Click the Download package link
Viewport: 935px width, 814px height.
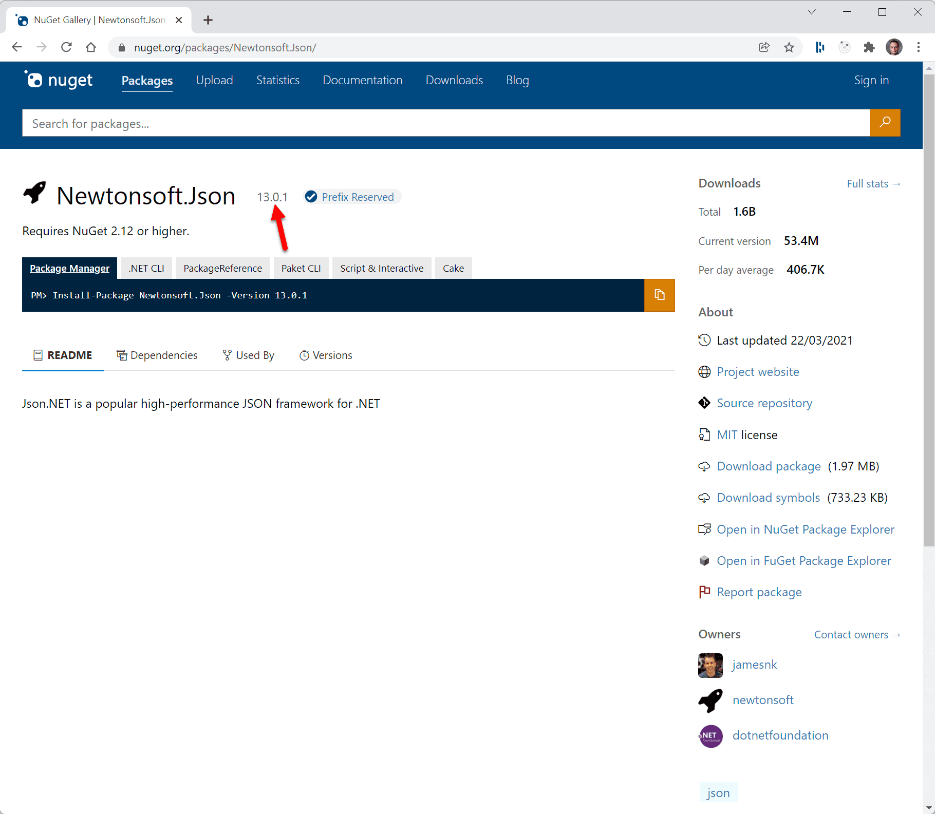(x=769, y=466)
